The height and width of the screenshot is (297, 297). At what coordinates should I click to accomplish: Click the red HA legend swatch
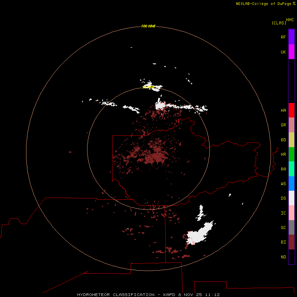coord(291,110)
